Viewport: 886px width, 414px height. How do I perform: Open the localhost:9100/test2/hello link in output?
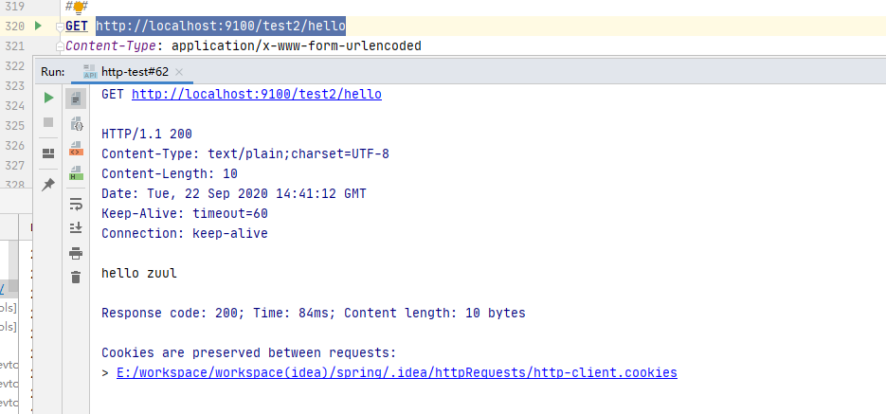pyautogui.click(x=256, y=95)
